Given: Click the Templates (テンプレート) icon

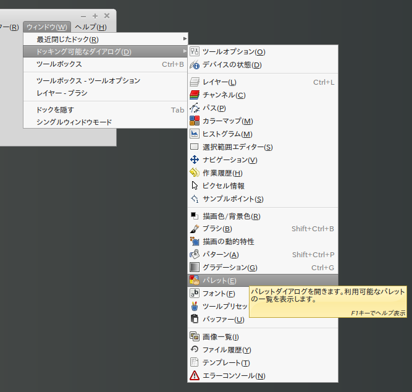Looking at the screenshot, I should (x=195, y=362).
